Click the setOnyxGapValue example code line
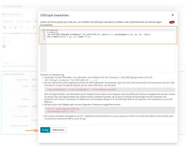The height and width of the screenshot is (147, 185). (x=61, y=112)
